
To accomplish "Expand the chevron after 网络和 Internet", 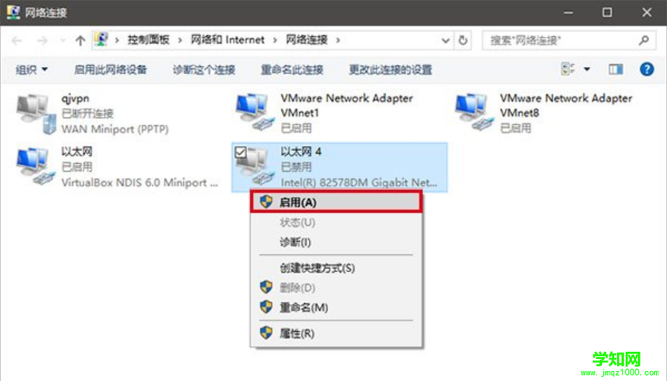I will click(x=275, y=41).
